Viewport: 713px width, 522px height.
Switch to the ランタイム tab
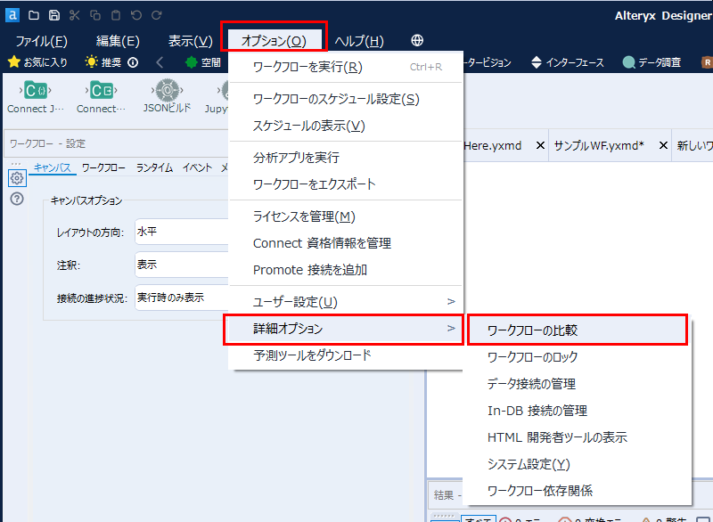coord(154,167)
